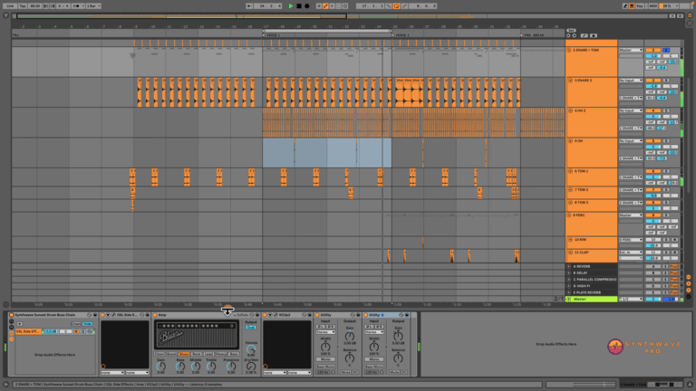
Task: Select the Lead amp type
Action: [208, 354]
